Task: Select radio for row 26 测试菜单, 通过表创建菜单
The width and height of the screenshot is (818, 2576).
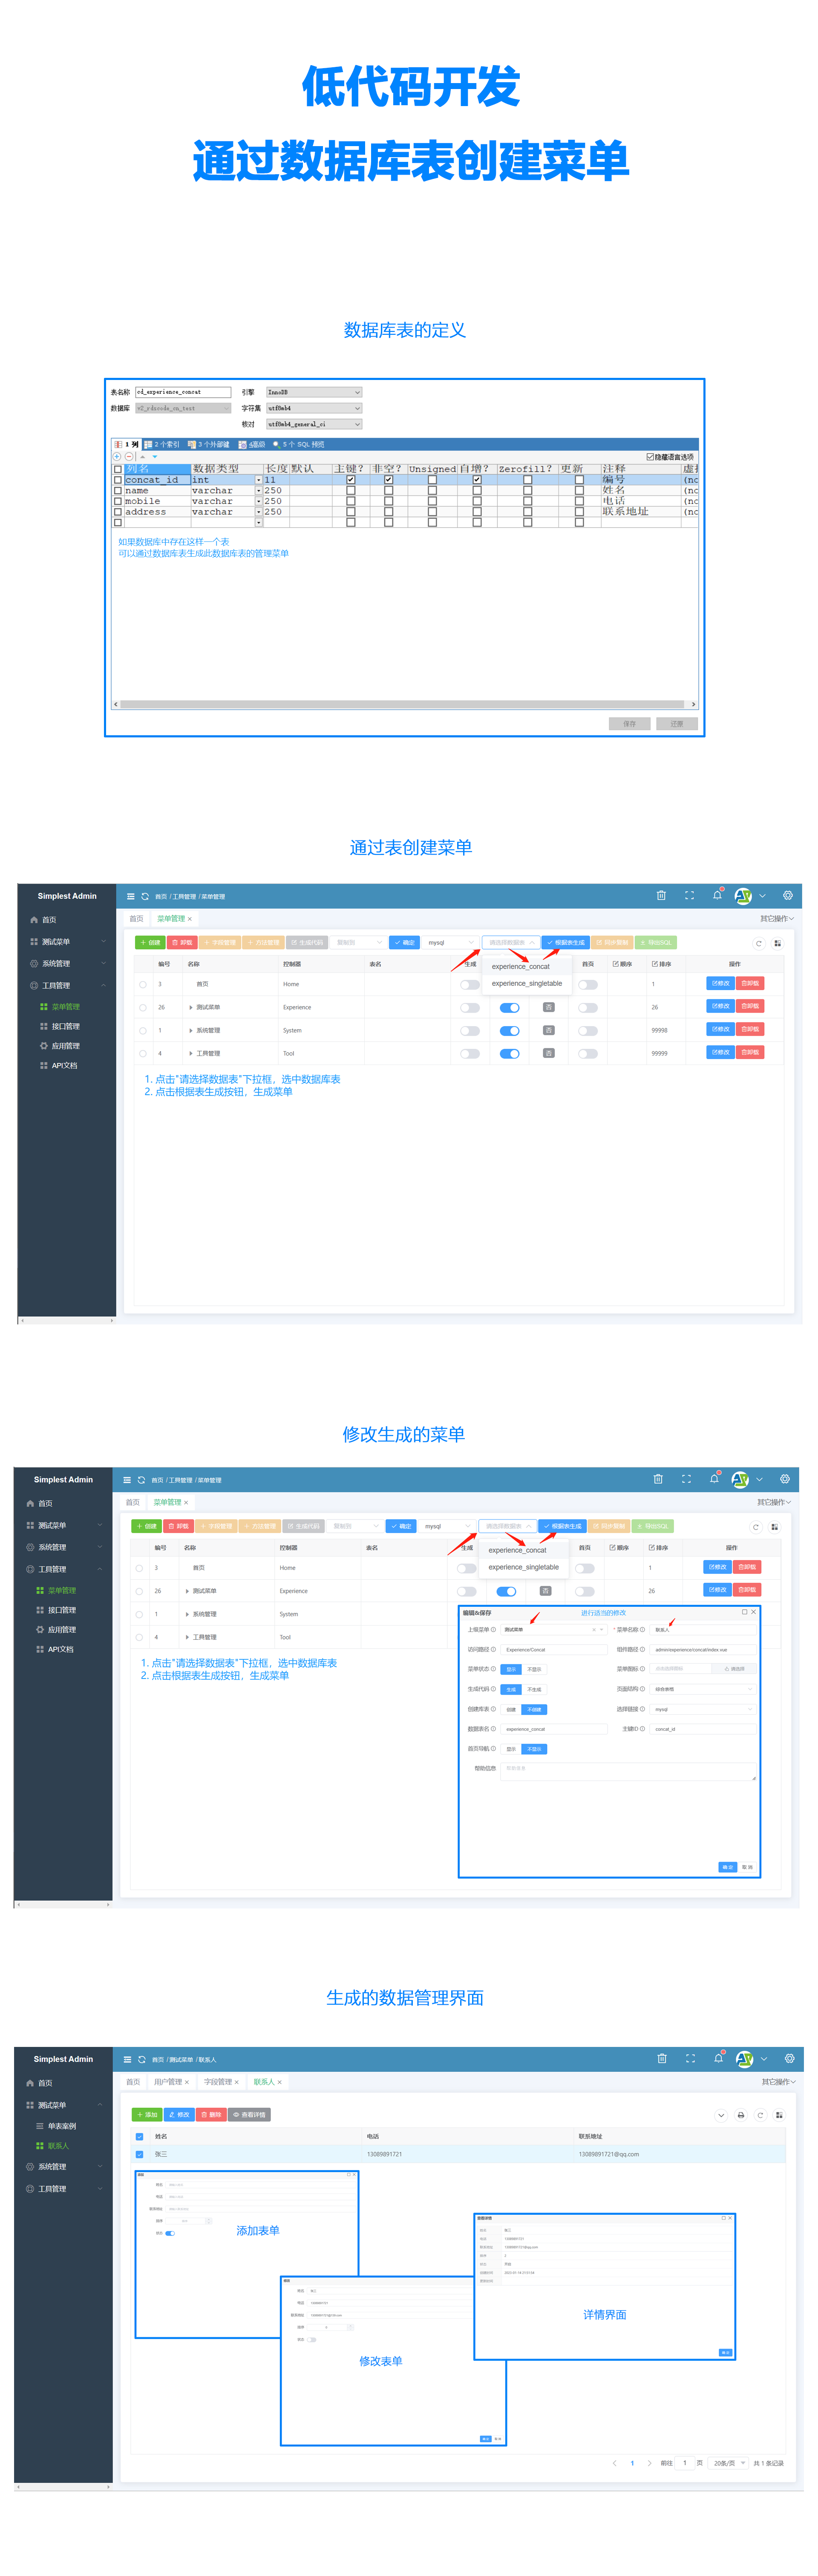Action: coord(143,1007)
